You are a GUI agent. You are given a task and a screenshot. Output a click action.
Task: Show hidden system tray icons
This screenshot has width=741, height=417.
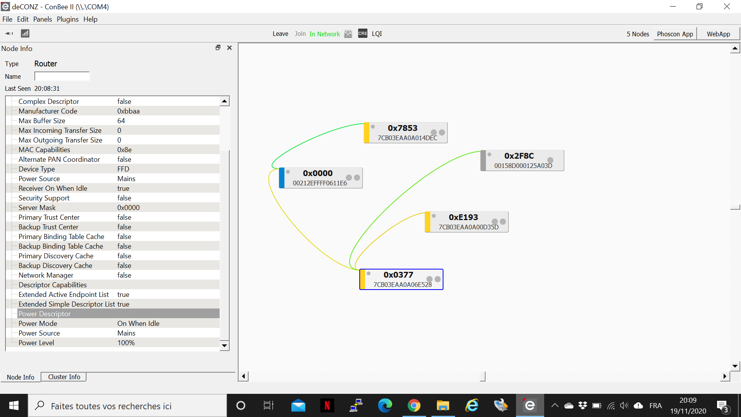555,406
